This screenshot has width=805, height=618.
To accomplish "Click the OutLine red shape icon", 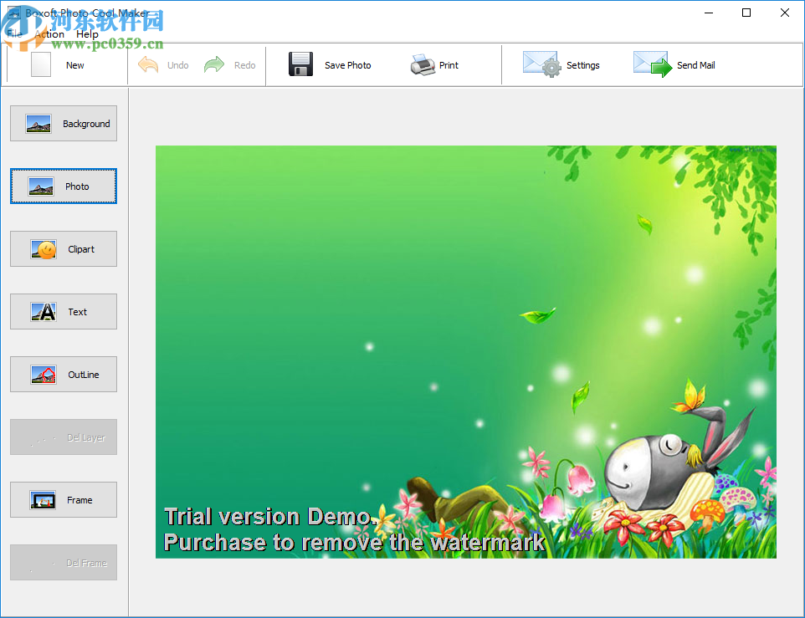I will (44, 375).
